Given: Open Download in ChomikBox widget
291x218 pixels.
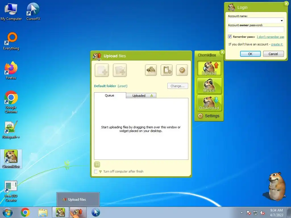Looking at the screenshot, I should [x=209, y=103].
